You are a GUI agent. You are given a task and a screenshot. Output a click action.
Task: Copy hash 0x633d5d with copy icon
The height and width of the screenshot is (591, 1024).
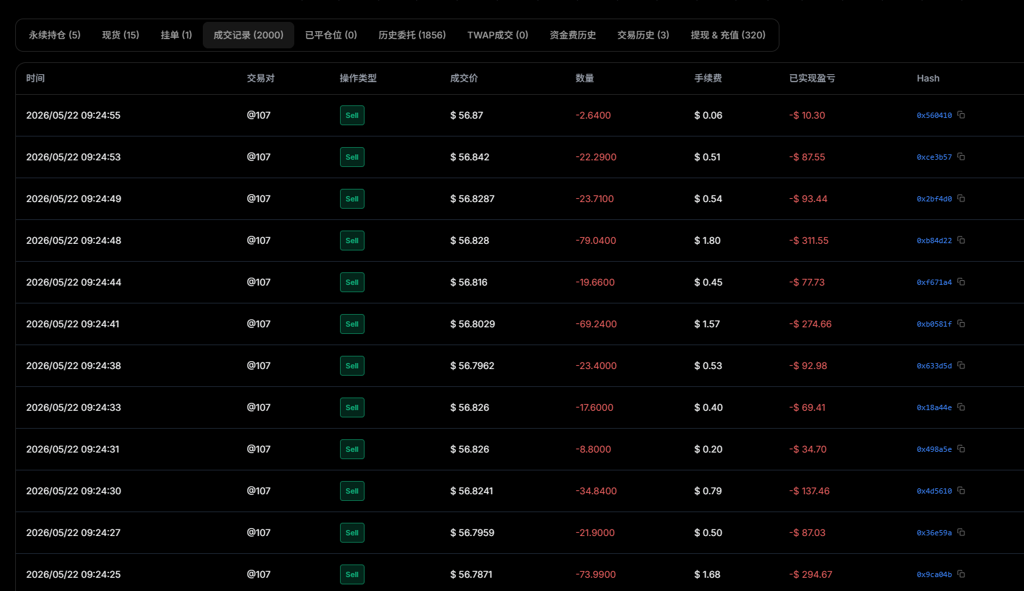click(961, 365)
